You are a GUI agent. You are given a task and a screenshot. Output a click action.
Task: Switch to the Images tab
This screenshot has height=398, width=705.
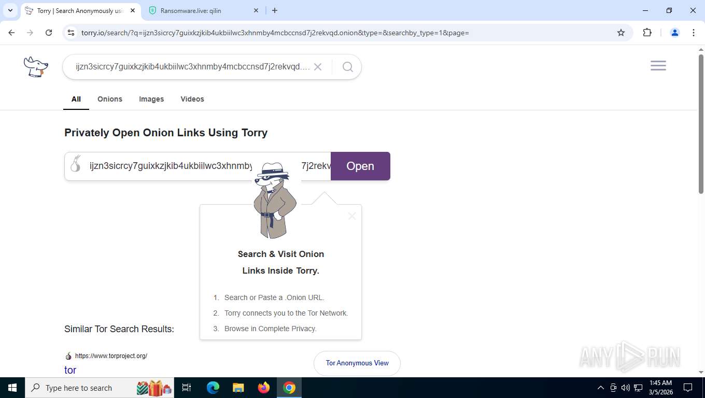coord(151,99)
